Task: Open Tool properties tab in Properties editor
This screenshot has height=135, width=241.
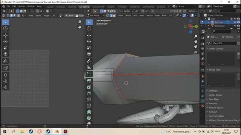Action: tap(203, 37)
